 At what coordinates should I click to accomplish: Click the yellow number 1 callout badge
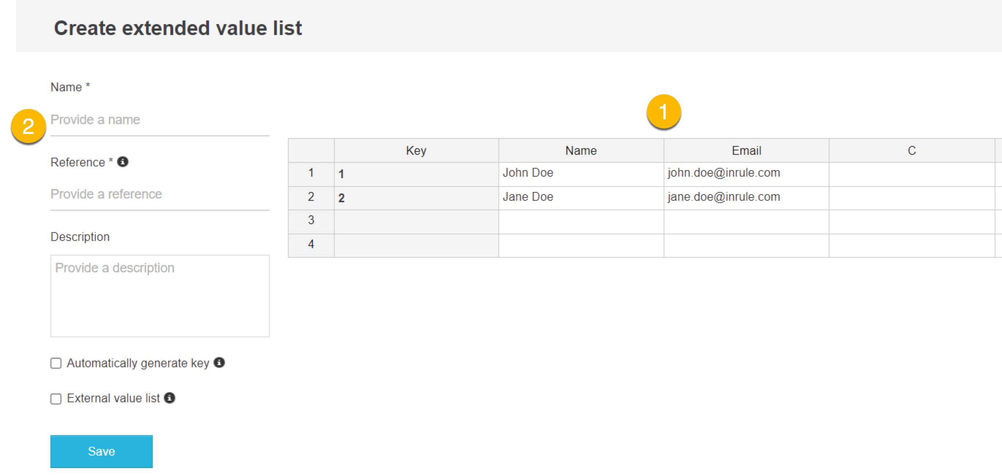664,112
